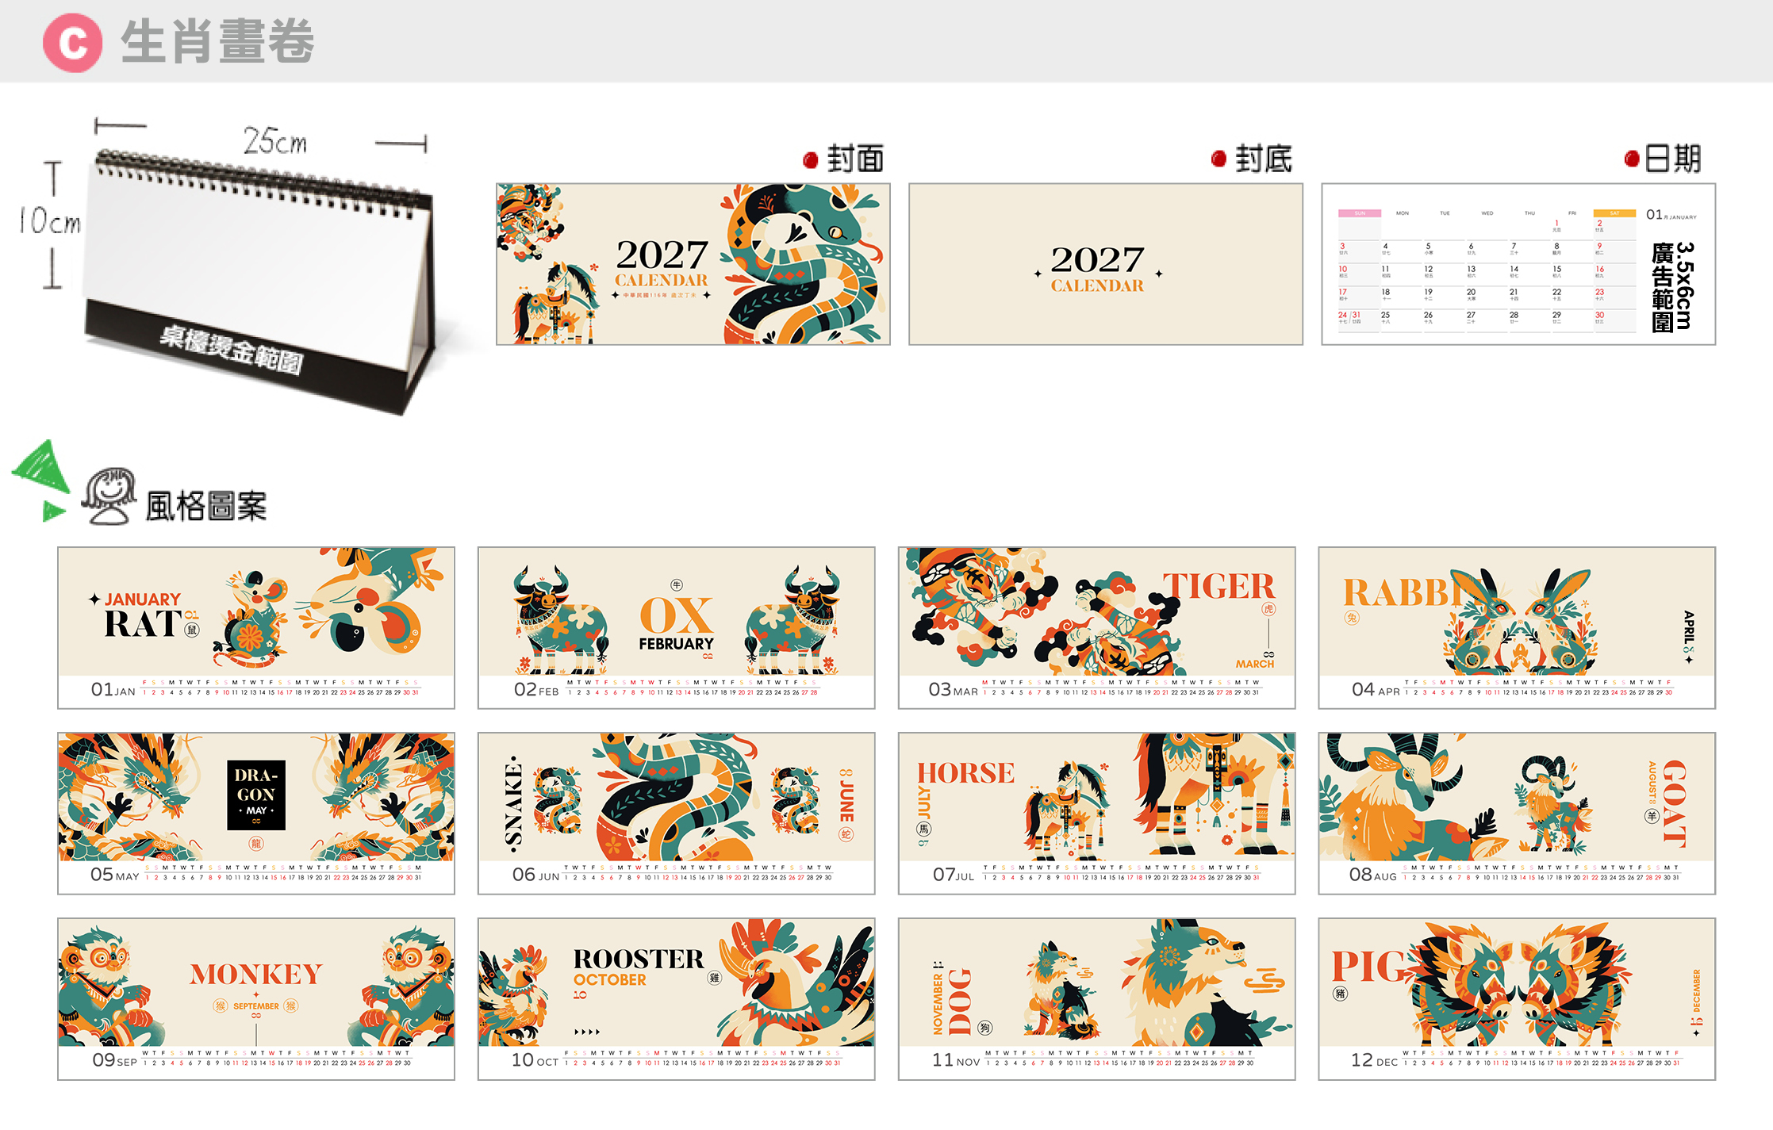This screenshot has width=1773, height=1130.
Task: Click the pink circle C badge
Action: [x=72, y=43]
